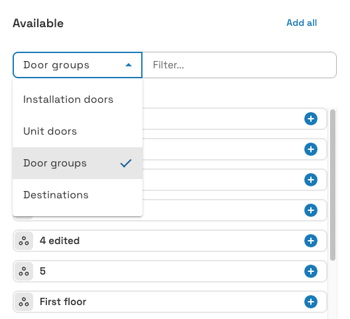Screen dimensions: 350x319
Task: Focus the Filter input field
Action: (239, 65)
